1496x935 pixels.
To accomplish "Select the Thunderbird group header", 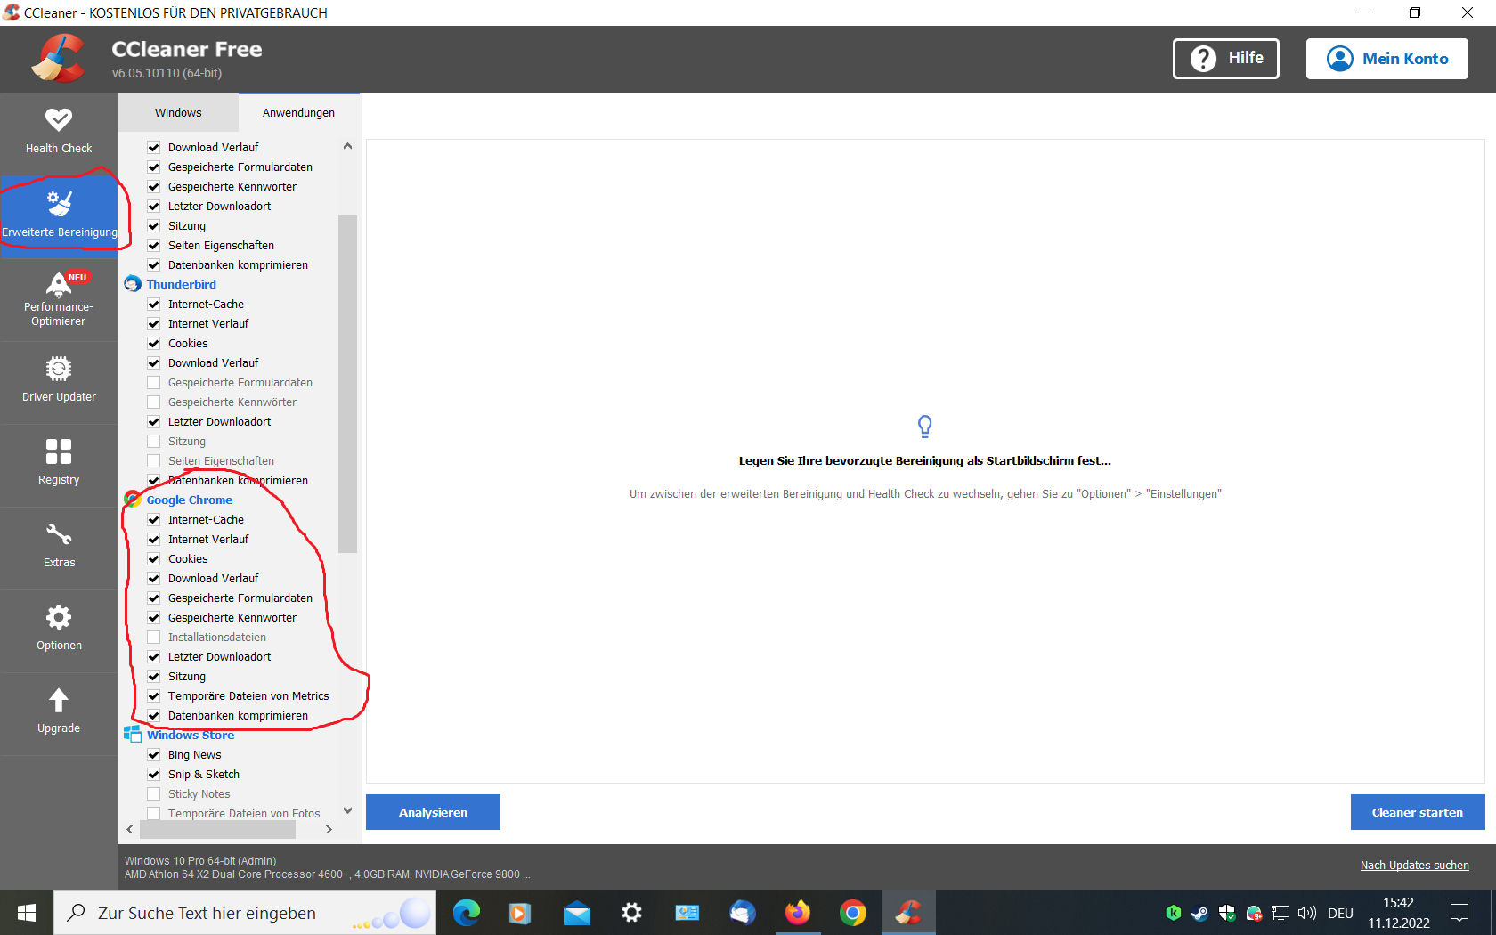I will 182,285.
